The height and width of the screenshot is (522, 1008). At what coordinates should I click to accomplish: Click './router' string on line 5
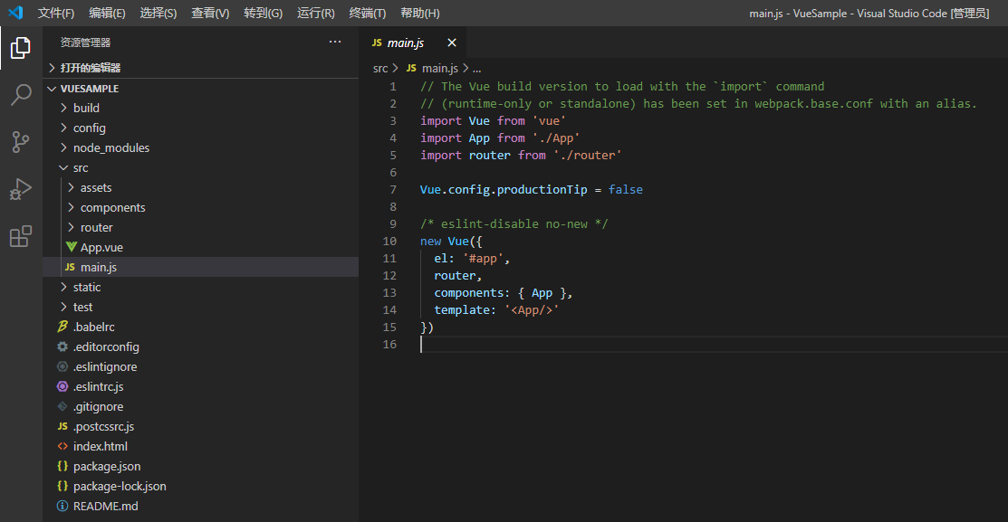(x=588, y=156)
